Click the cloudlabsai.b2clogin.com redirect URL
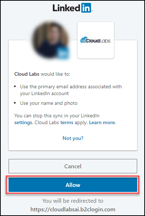This screenshot has height=216, width=145. (73, 210)
